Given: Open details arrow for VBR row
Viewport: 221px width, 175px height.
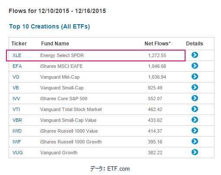Looking at the screenshot, I should [x=195, y=120].
